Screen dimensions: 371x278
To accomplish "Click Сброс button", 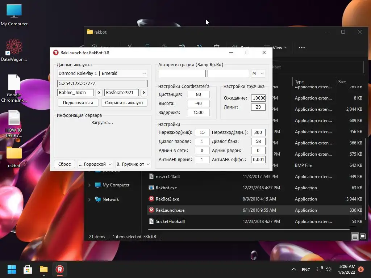I will (x=64, y=164).
